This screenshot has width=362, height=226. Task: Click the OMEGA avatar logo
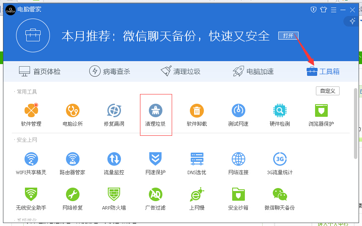(11, 10)
